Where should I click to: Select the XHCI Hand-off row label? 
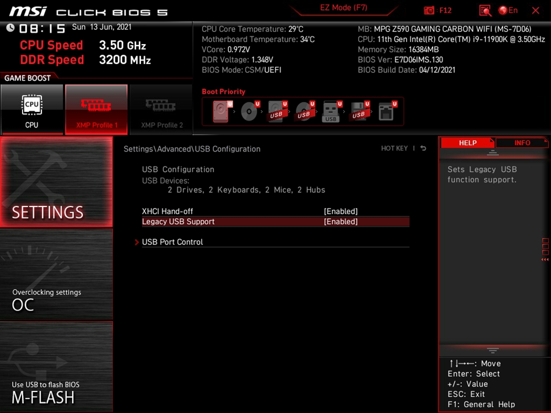(168, 211)
